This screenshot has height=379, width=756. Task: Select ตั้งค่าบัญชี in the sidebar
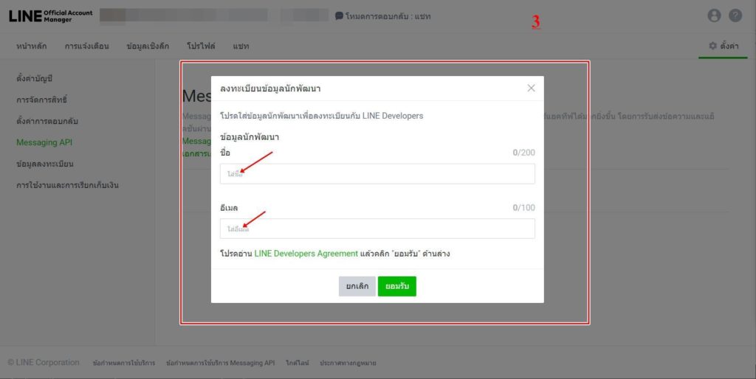click(34, 78)
